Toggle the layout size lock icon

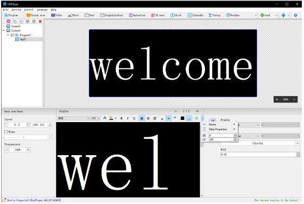pyautogui.click(x=50, y=125)
